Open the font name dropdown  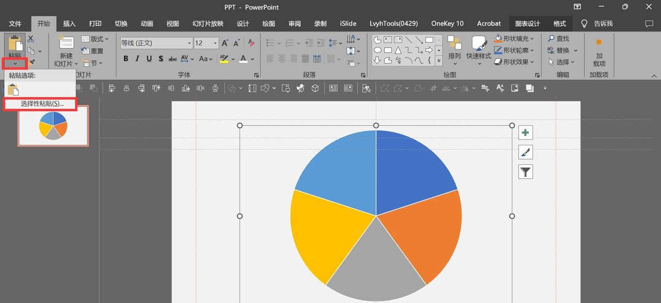[190, 43]
